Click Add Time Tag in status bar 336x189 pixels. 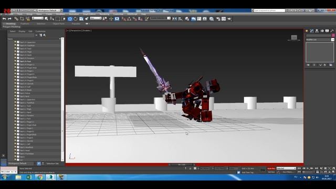247,172
